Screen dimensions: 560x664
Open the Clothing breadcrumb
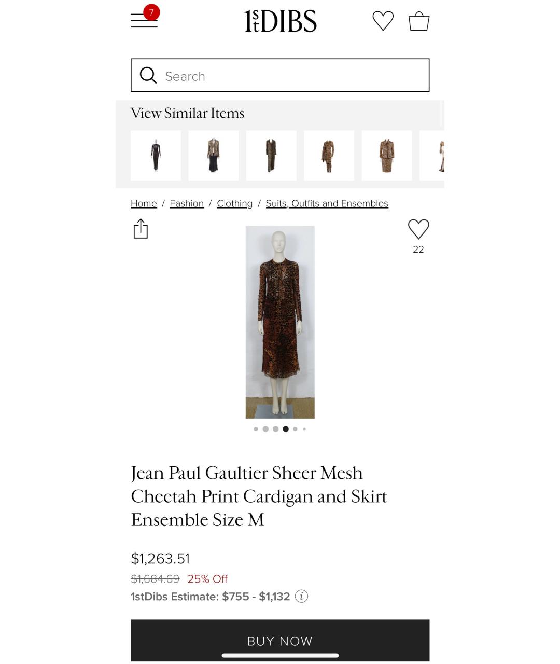[x=235, y=203]
